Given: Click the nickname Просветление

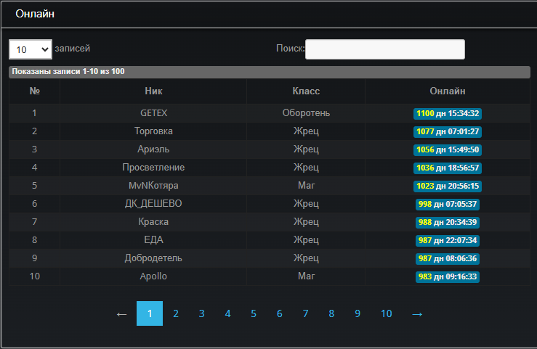Looking at the screenshot, I should coord(153,168).
